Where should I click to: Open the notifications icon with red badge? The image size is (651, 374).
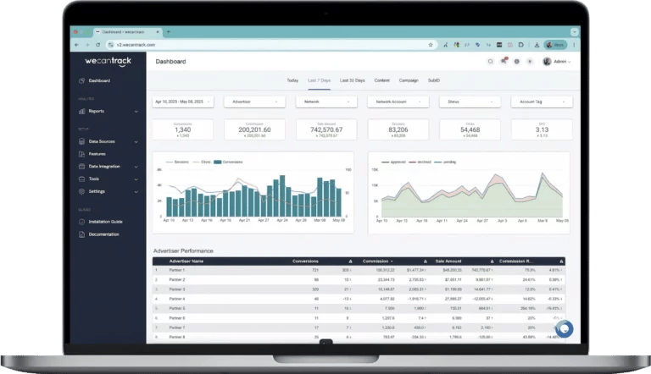(504, 61)
